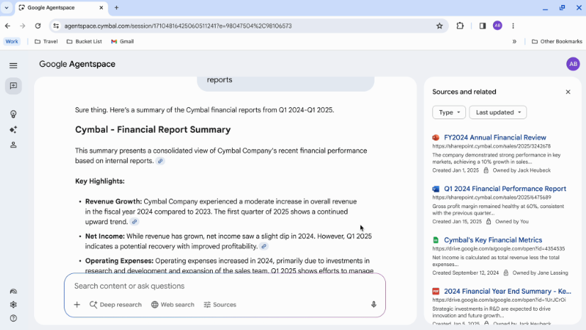The height and width of the screenshot is (330, 586).
Task: Bookmark this page with the star icon
Action: [x=440, y=26]
